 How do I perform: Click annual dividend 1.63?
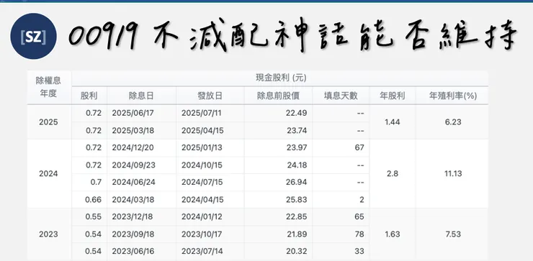(393, 234)
